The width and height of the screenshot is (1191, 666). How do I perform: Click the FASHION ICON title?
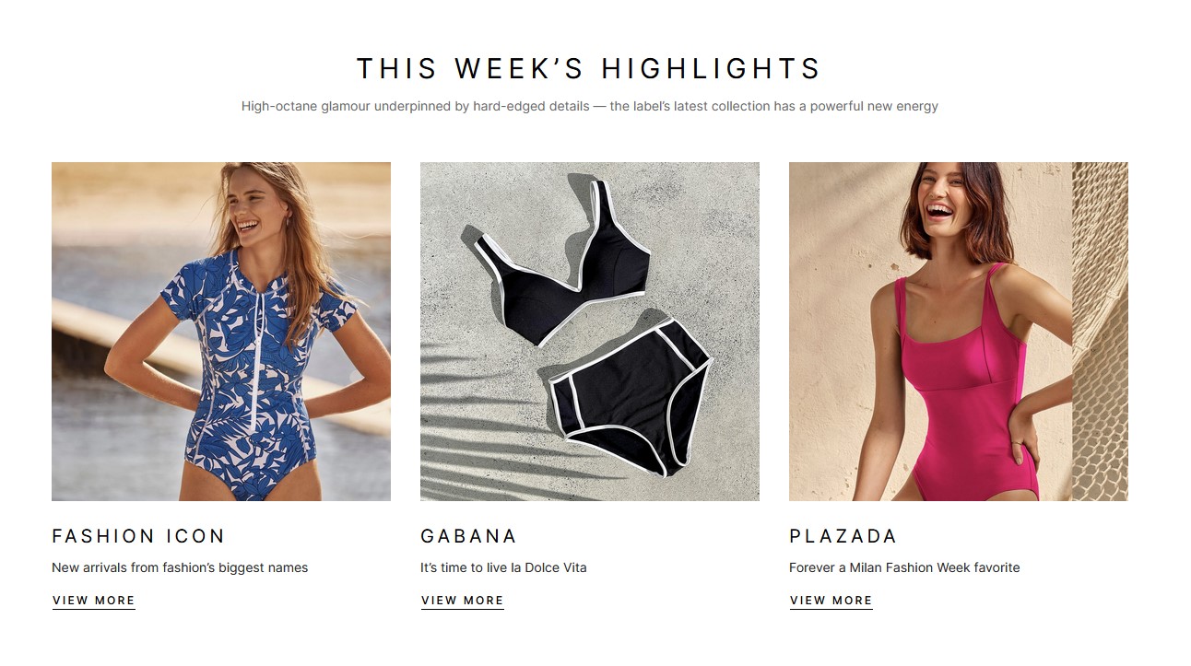(x=138, y=536)
